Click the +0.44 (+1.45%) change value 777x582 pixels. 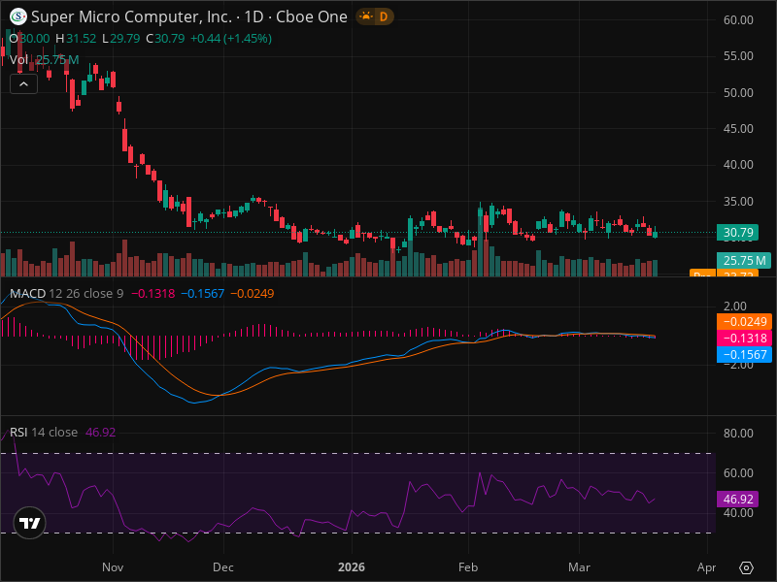[231, 39]
